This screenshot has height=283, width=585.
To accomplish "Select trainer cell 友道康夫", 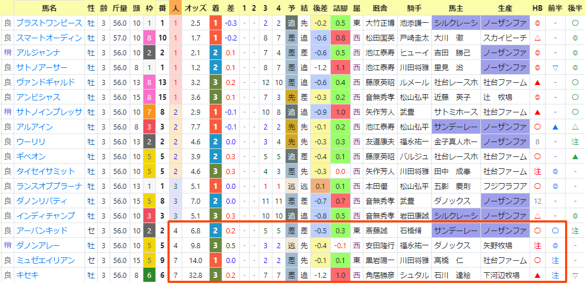I will (380, 142).
